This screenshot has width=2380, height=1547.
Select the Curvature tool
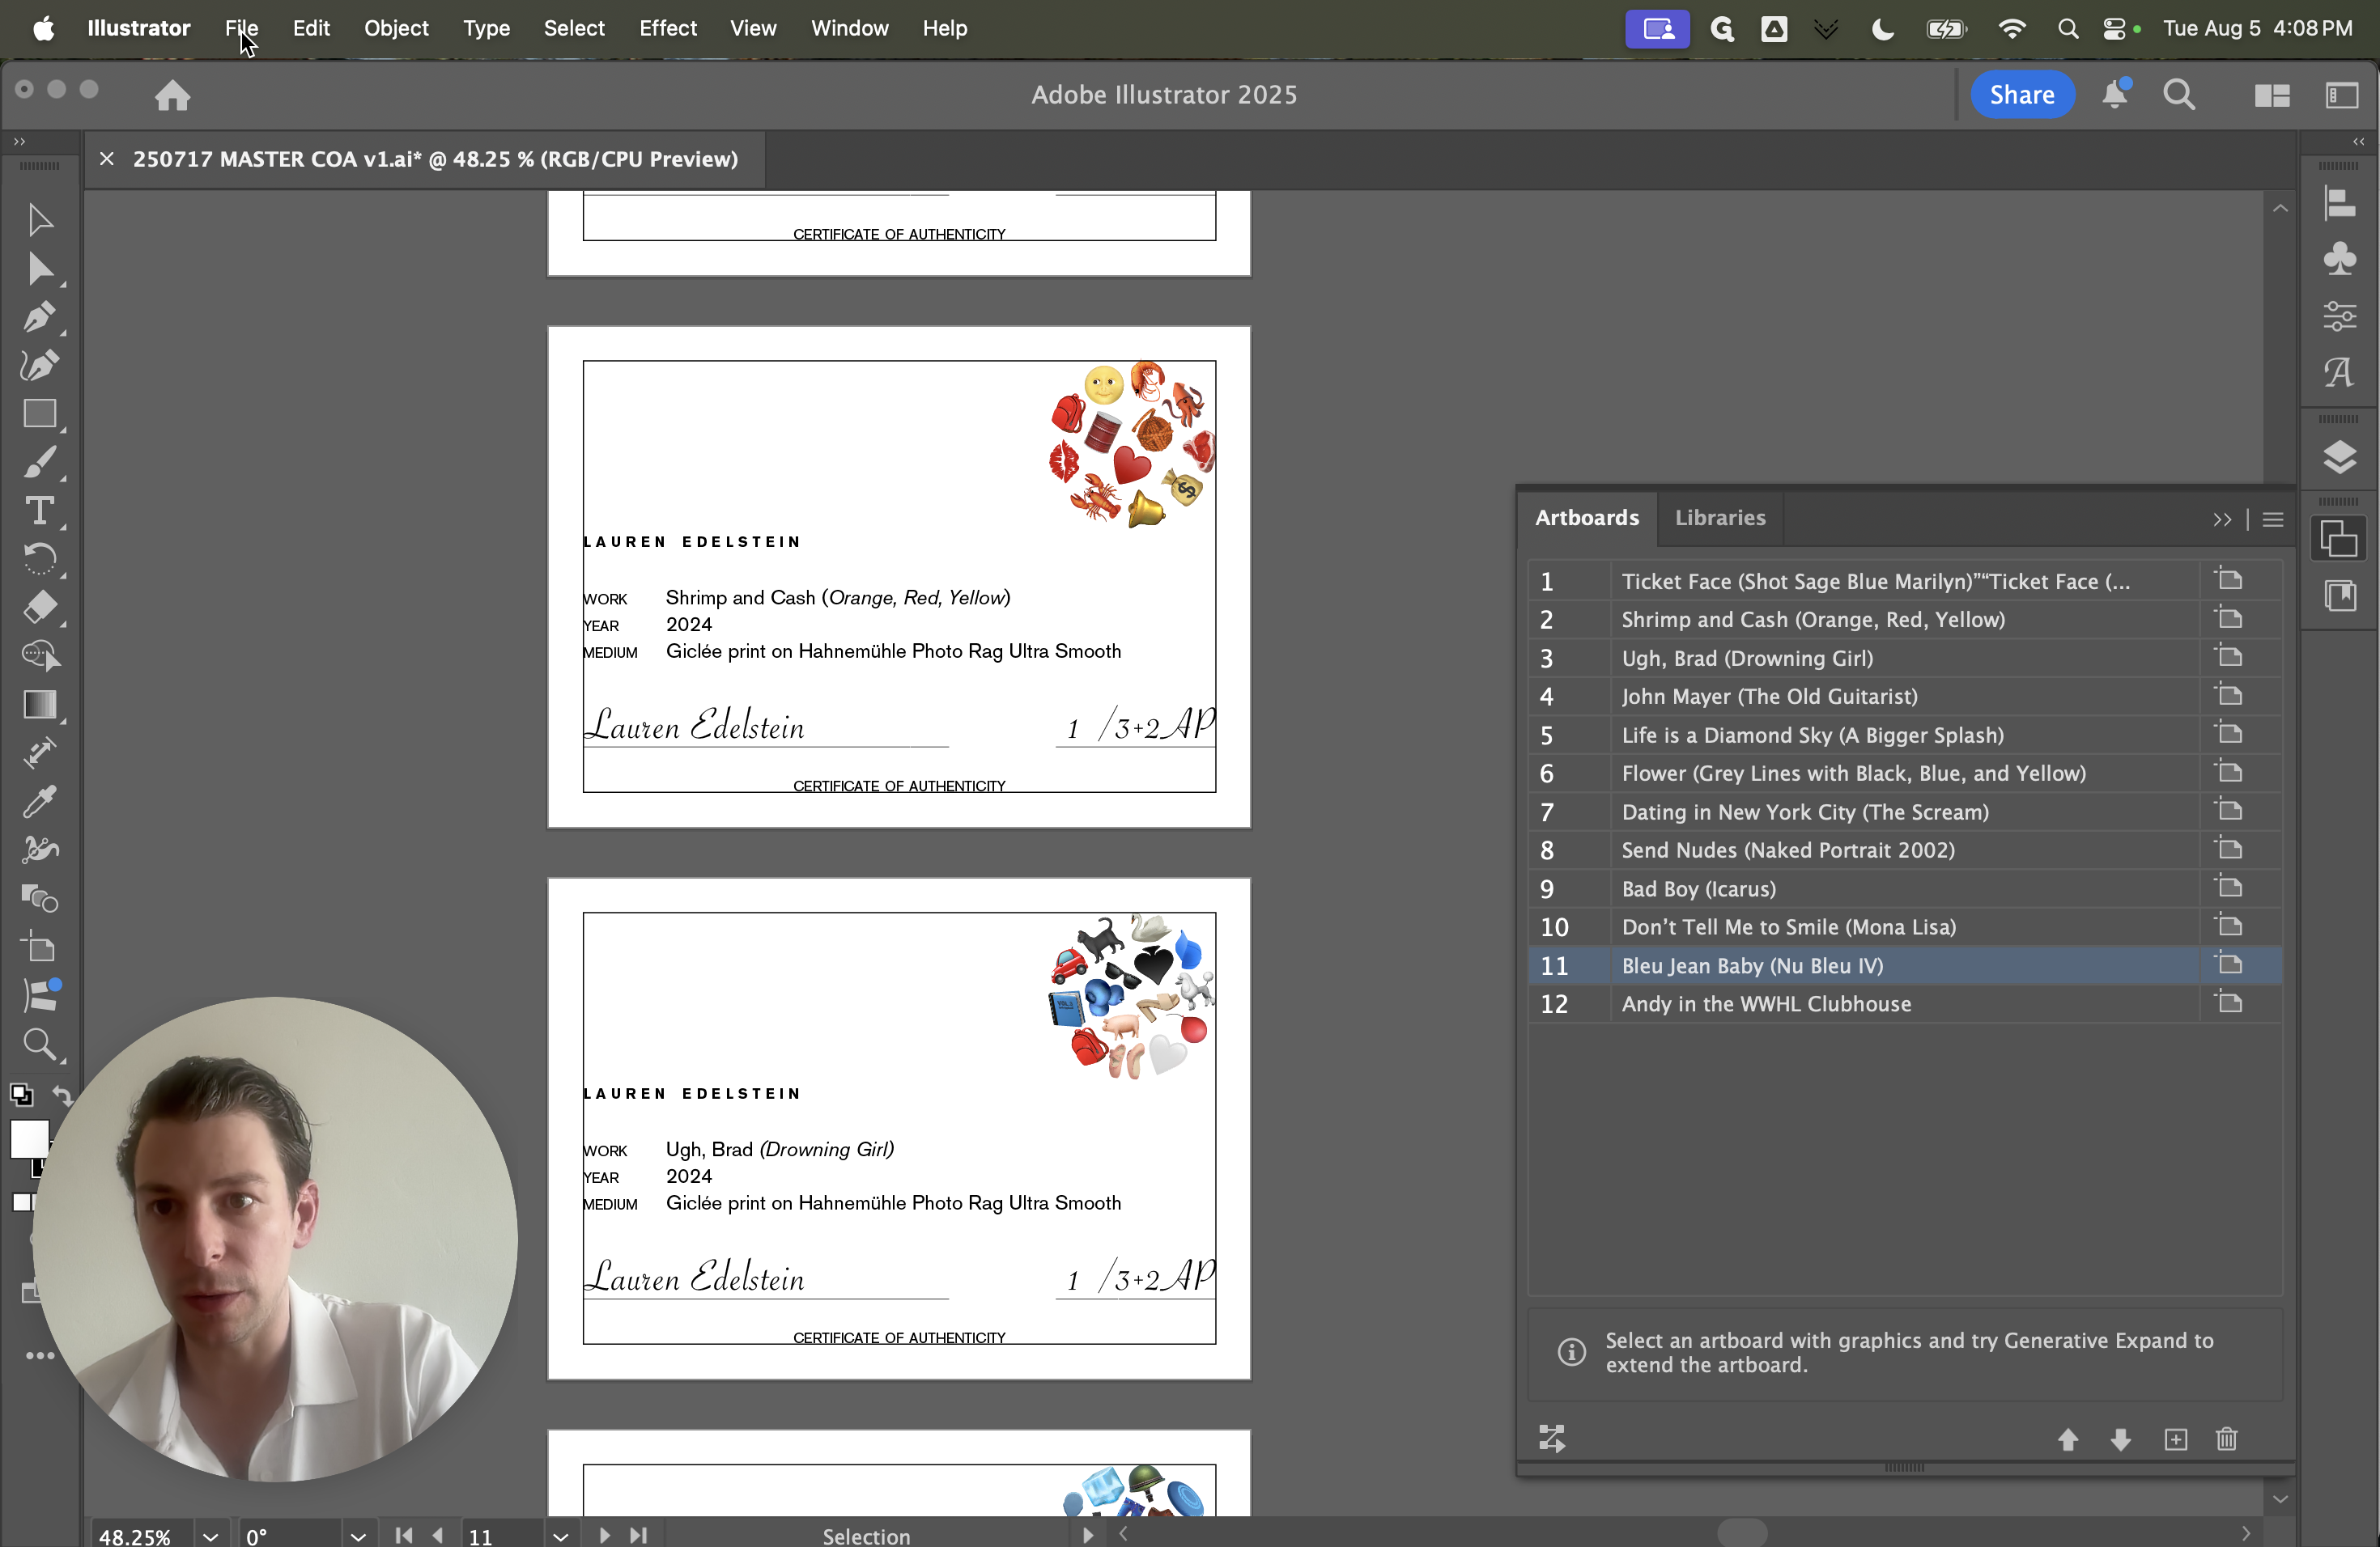click(39, 365)
